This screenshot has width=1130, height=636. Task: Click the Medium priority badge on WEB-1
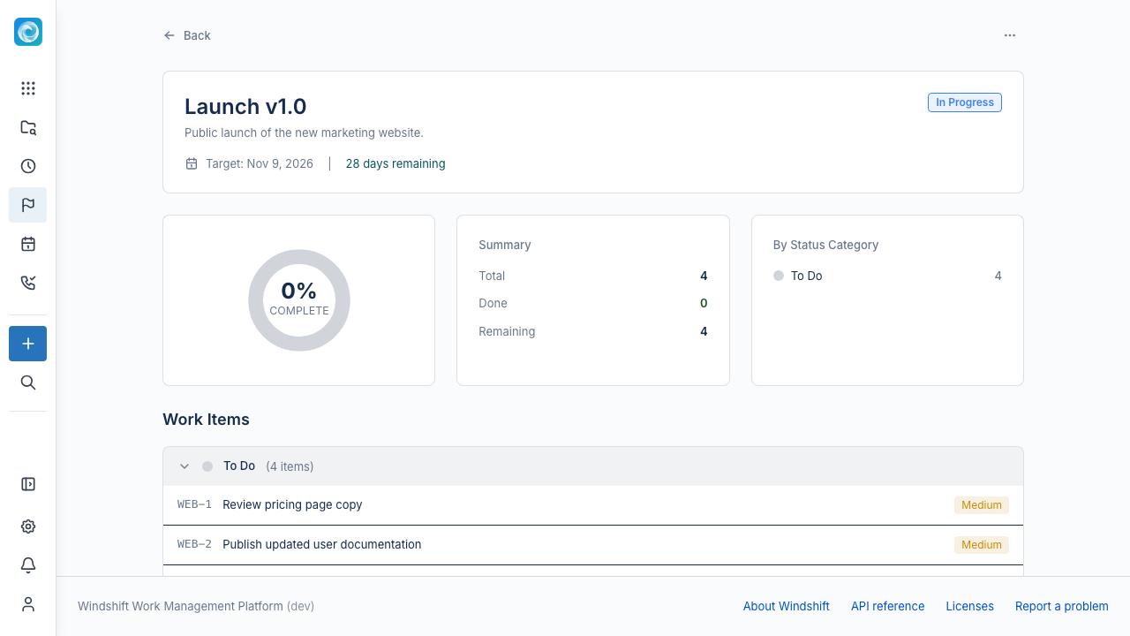[x=982, y=505]
